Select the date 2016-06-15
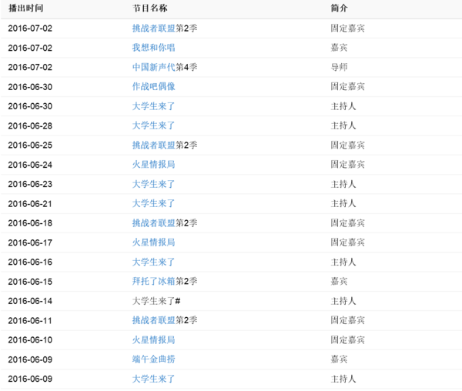 coord(30,282)
